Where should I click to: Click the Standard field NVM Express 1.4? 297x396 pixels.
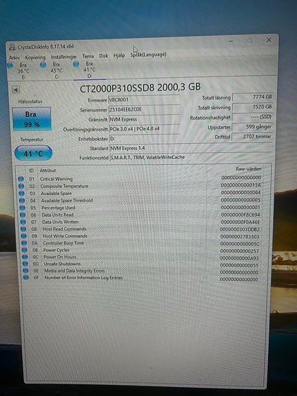[x=191, y=148]
